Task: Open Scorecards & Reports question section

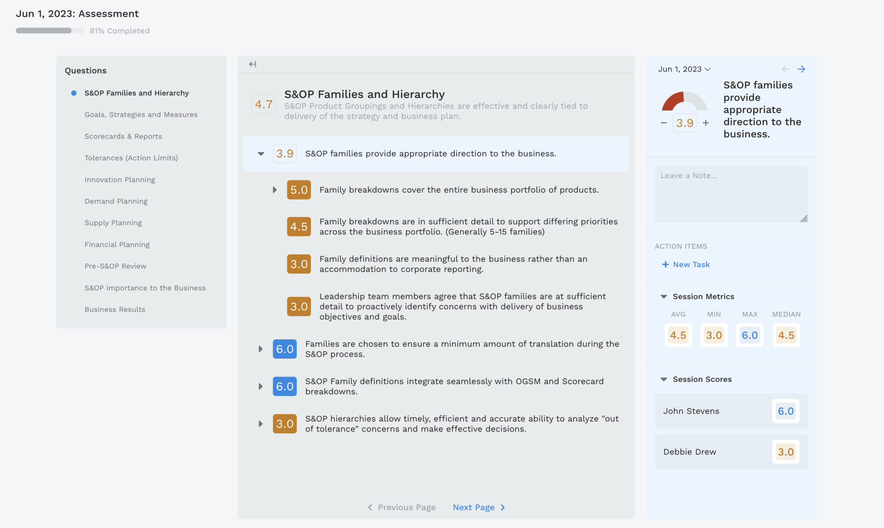Action: coord(123,136)
